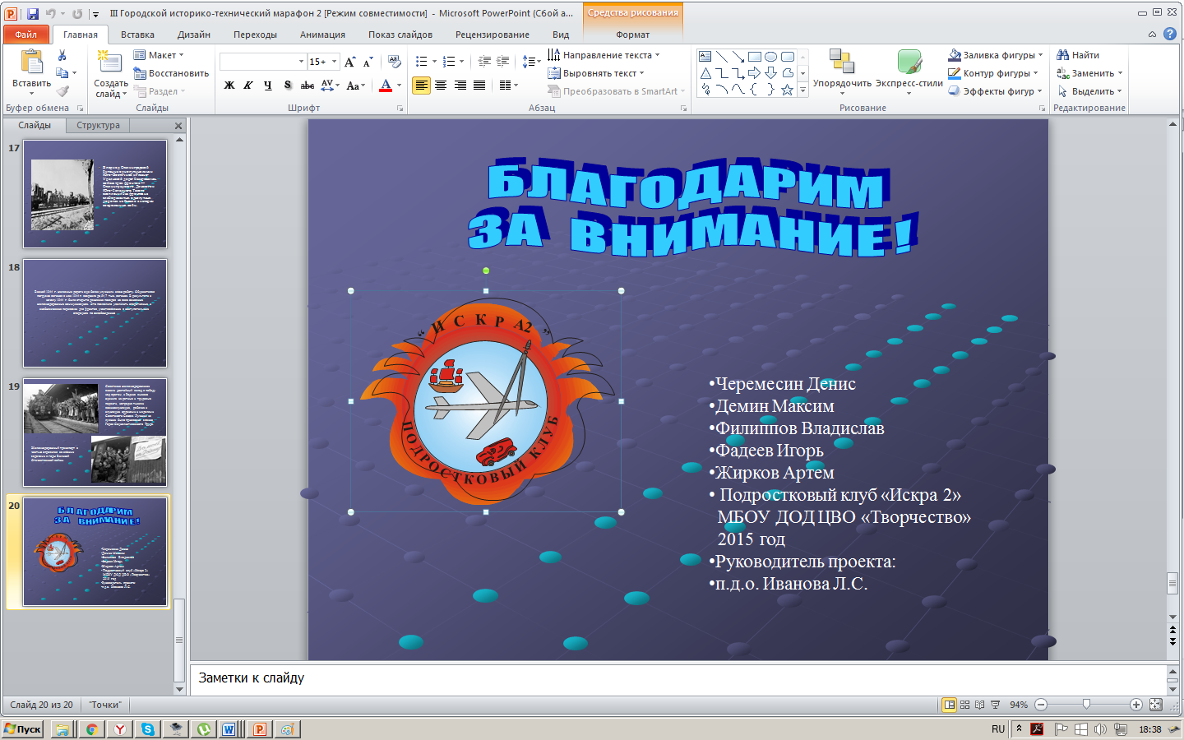Image resolution: width=1184 pixels, height=740 pixels.
Task: Adjust the zoom slider handle
Action: [1087, 705]
